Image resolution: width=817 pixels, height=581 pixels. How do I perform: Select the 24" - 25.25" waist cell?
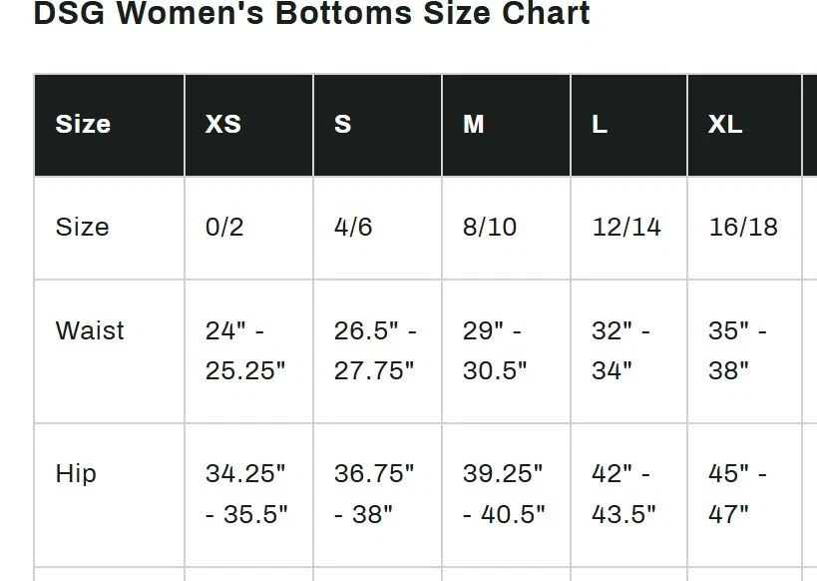coord(245,350)
